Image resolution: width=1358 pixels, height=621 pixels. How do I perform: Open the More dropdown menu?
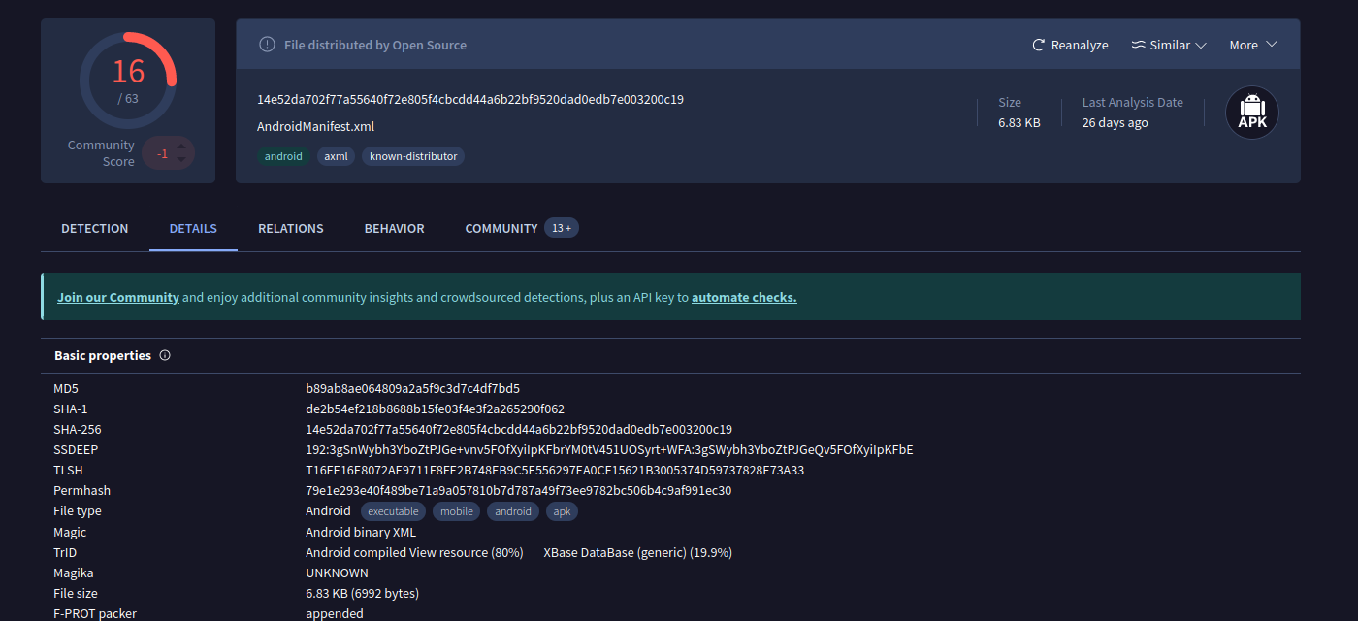pos(1253,46)
